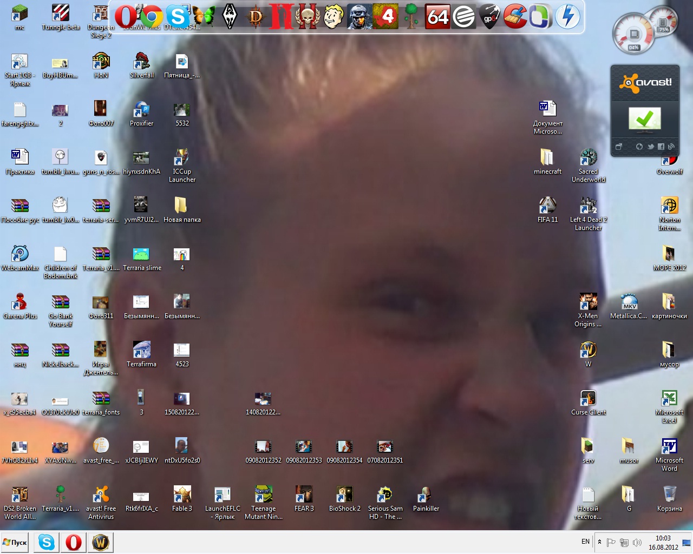This screenshot has height=554, width=693.
Task: Click the avast gadget update arrows icon
Action: point(639,147)
